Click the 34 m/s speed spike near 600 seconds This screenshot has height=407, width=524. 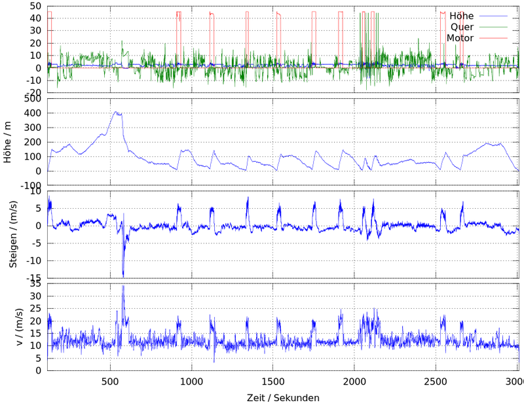(124, 286)
